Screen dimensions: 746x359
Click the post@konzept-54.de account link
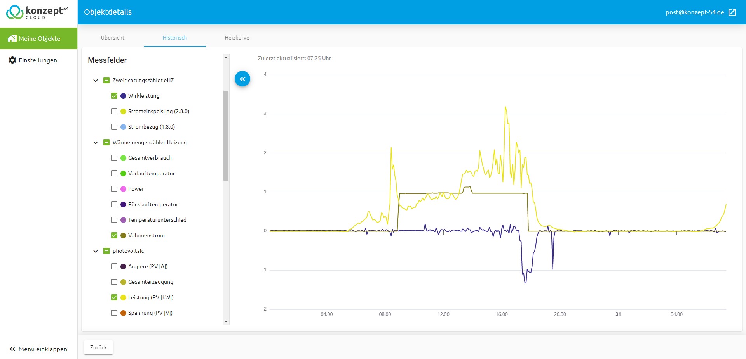tap(695, 12)
